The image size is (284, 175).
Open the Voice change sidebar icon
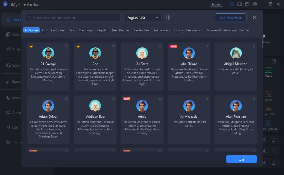[8, 65]
